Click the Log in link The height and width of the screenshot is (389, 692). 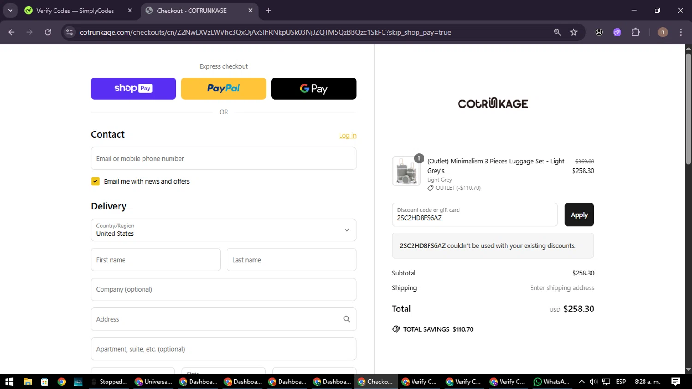click(347, 135)
